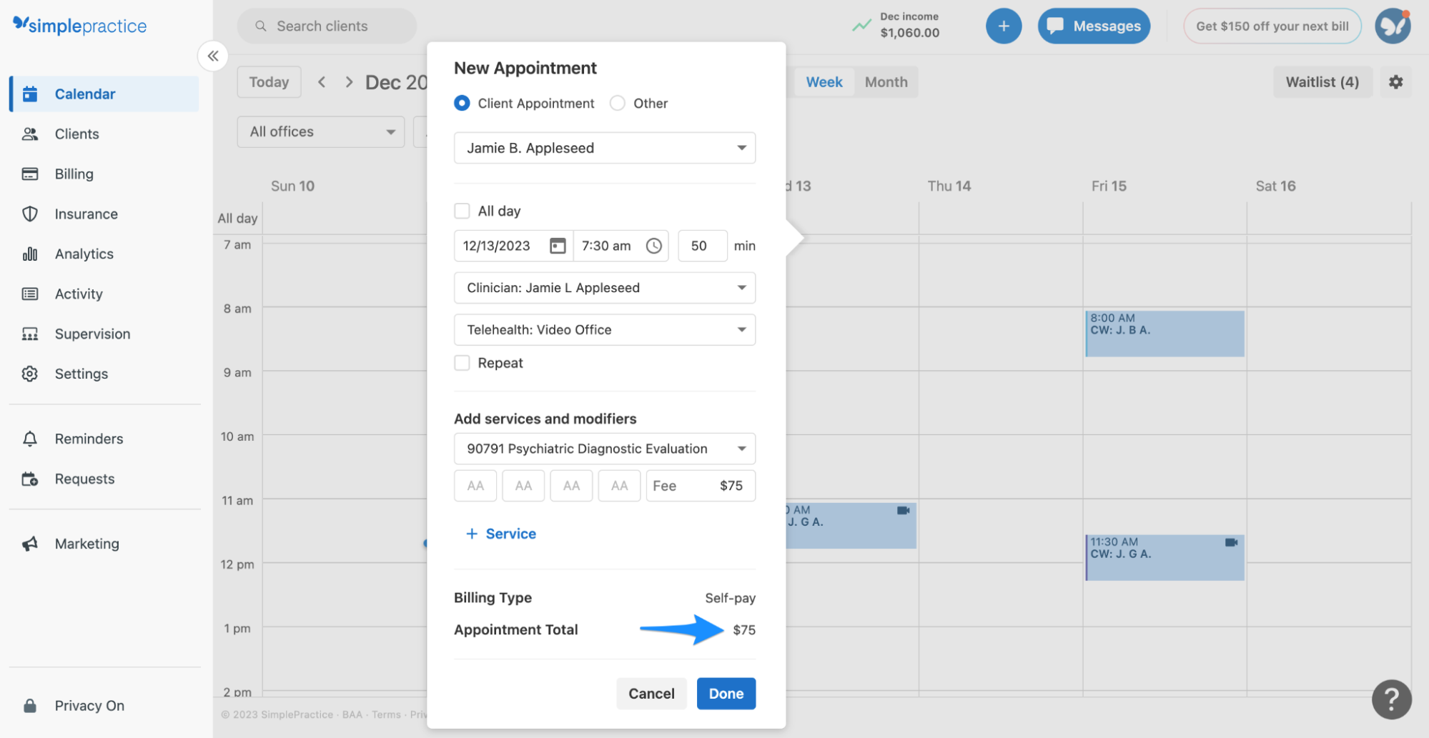Open time picker clock icon
The height and width of the screenshot is (738, 1429).
(x=654, y=246)
